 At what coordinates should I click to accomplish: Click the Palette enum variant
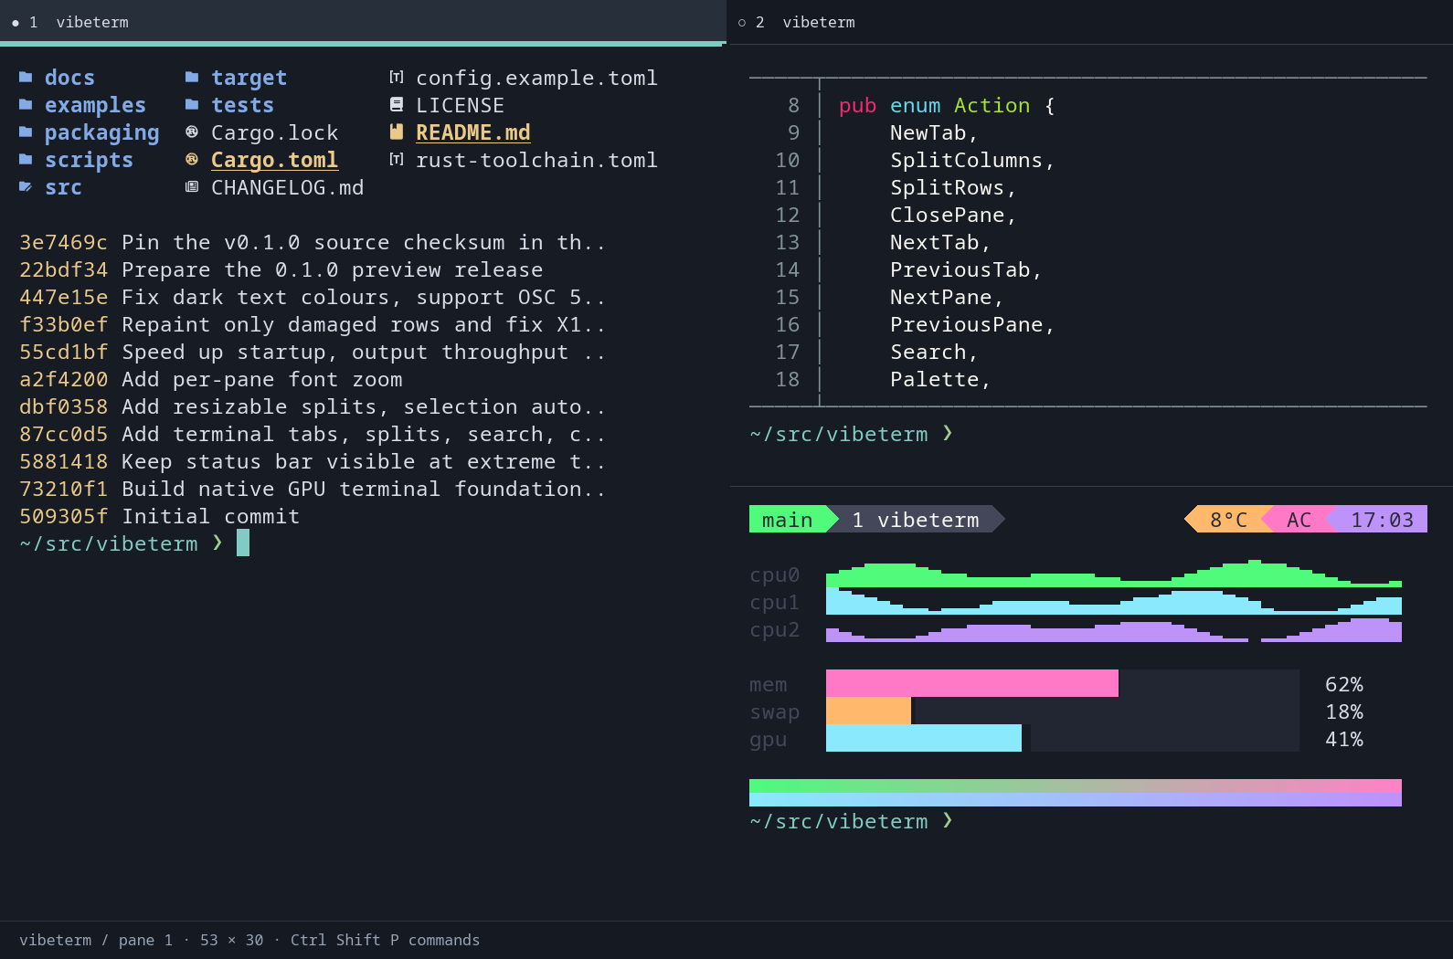tap(940, 379)
